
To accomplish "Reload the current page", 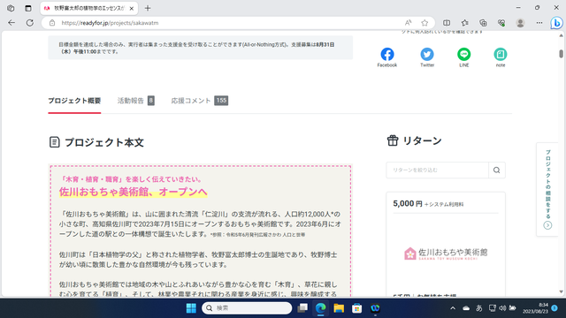I will coord(29,23).
